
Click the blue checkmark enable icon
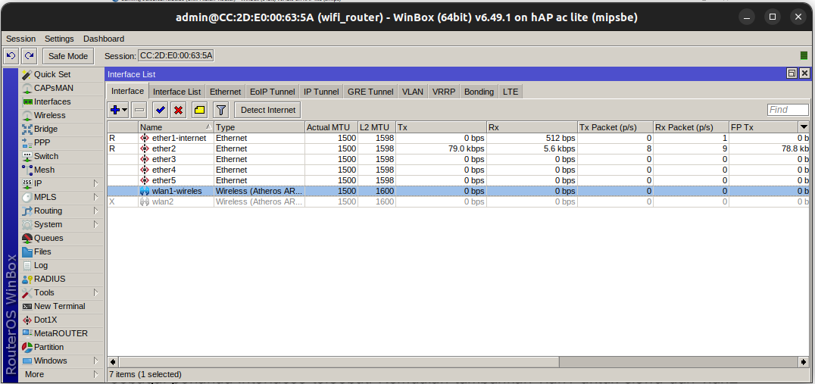pyautogui.click(x=160, y=110)
